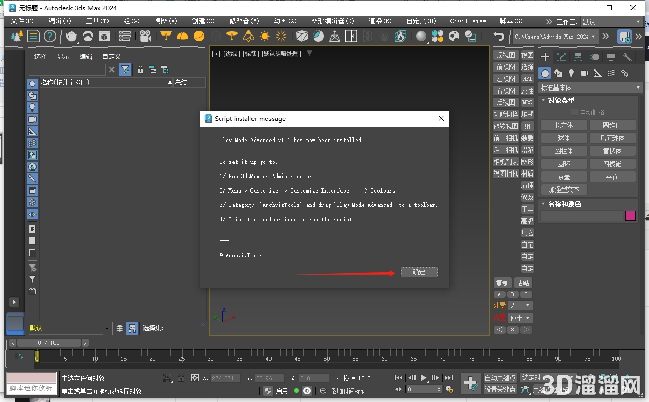Click the trees environment icon in toolbar
The image size is (649, 402).
click(17, 36)
